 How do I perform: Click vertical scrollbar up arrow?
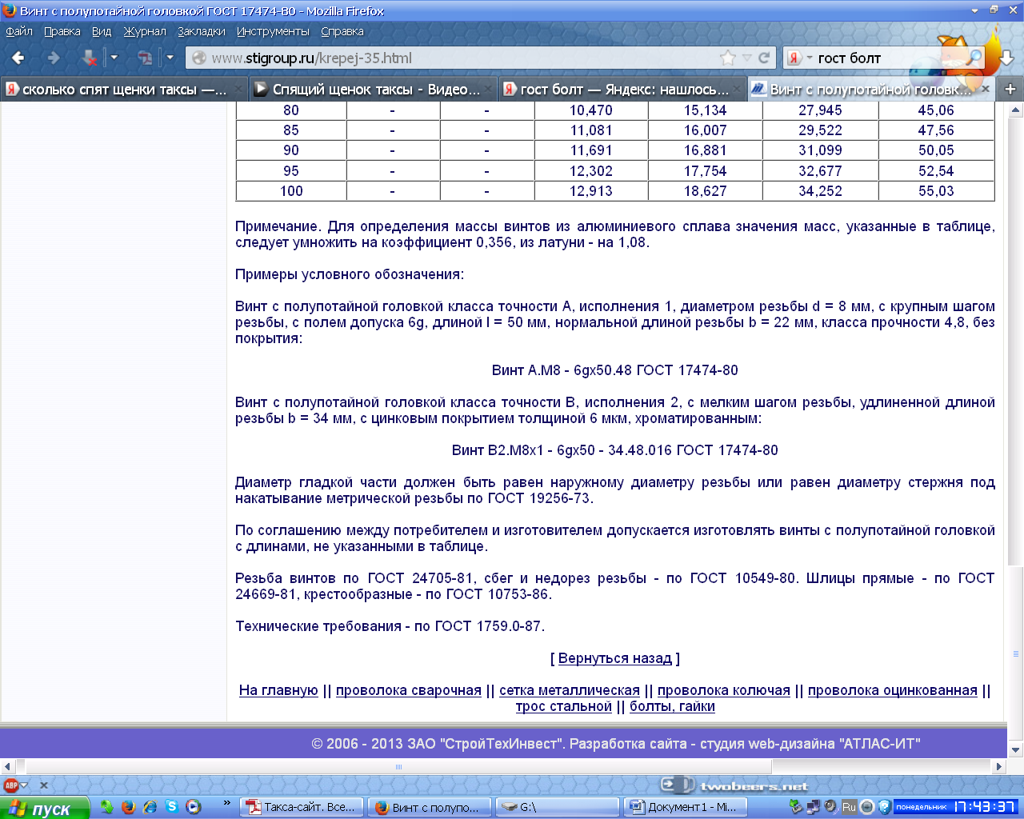point(1016,110)
